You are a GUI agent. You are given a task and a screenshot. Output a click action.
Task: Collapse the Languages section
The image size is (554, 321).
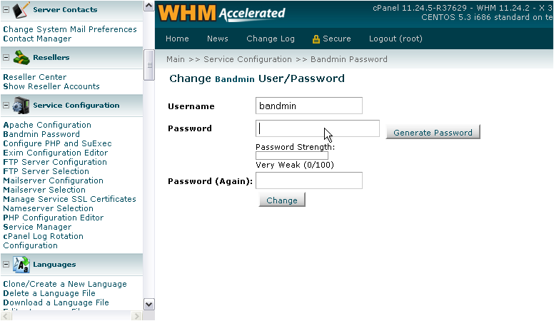(6, 264)
